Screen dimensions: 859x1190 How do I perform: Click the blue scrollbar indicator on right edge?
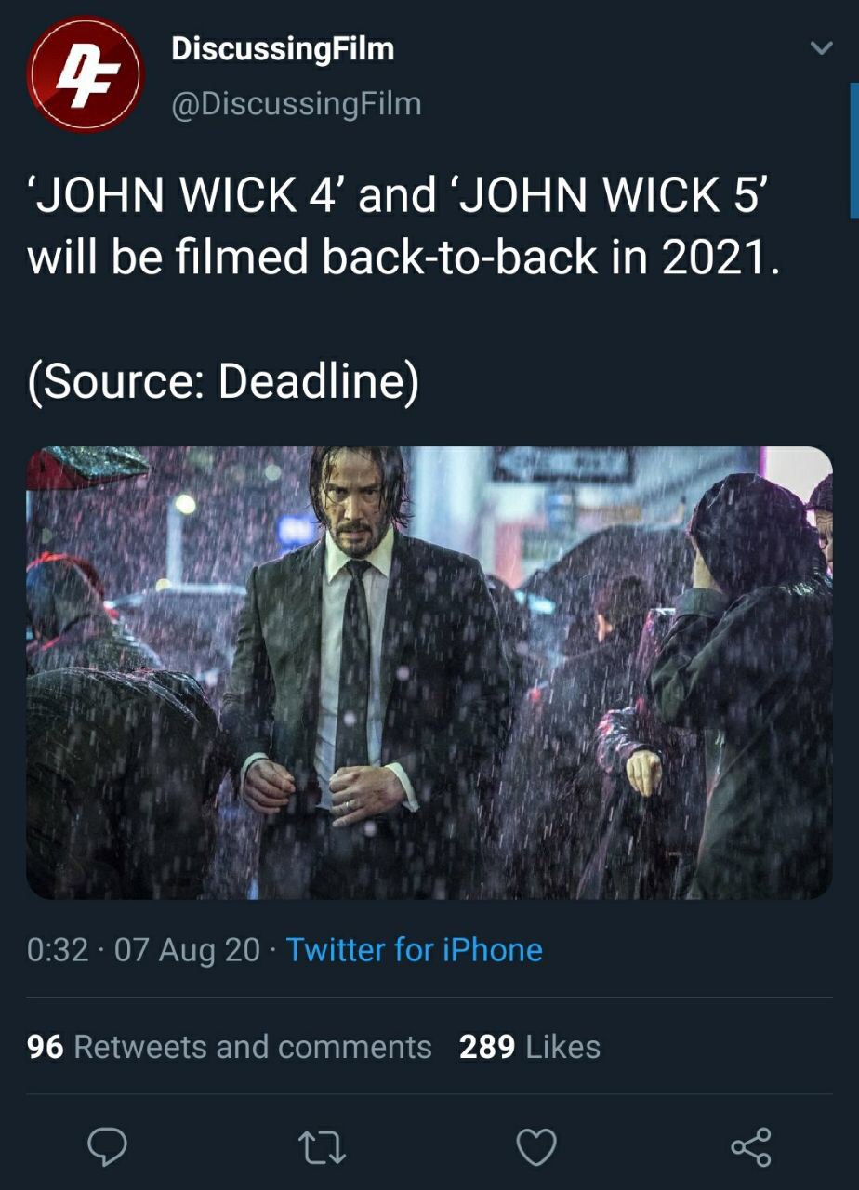point(853,151)
